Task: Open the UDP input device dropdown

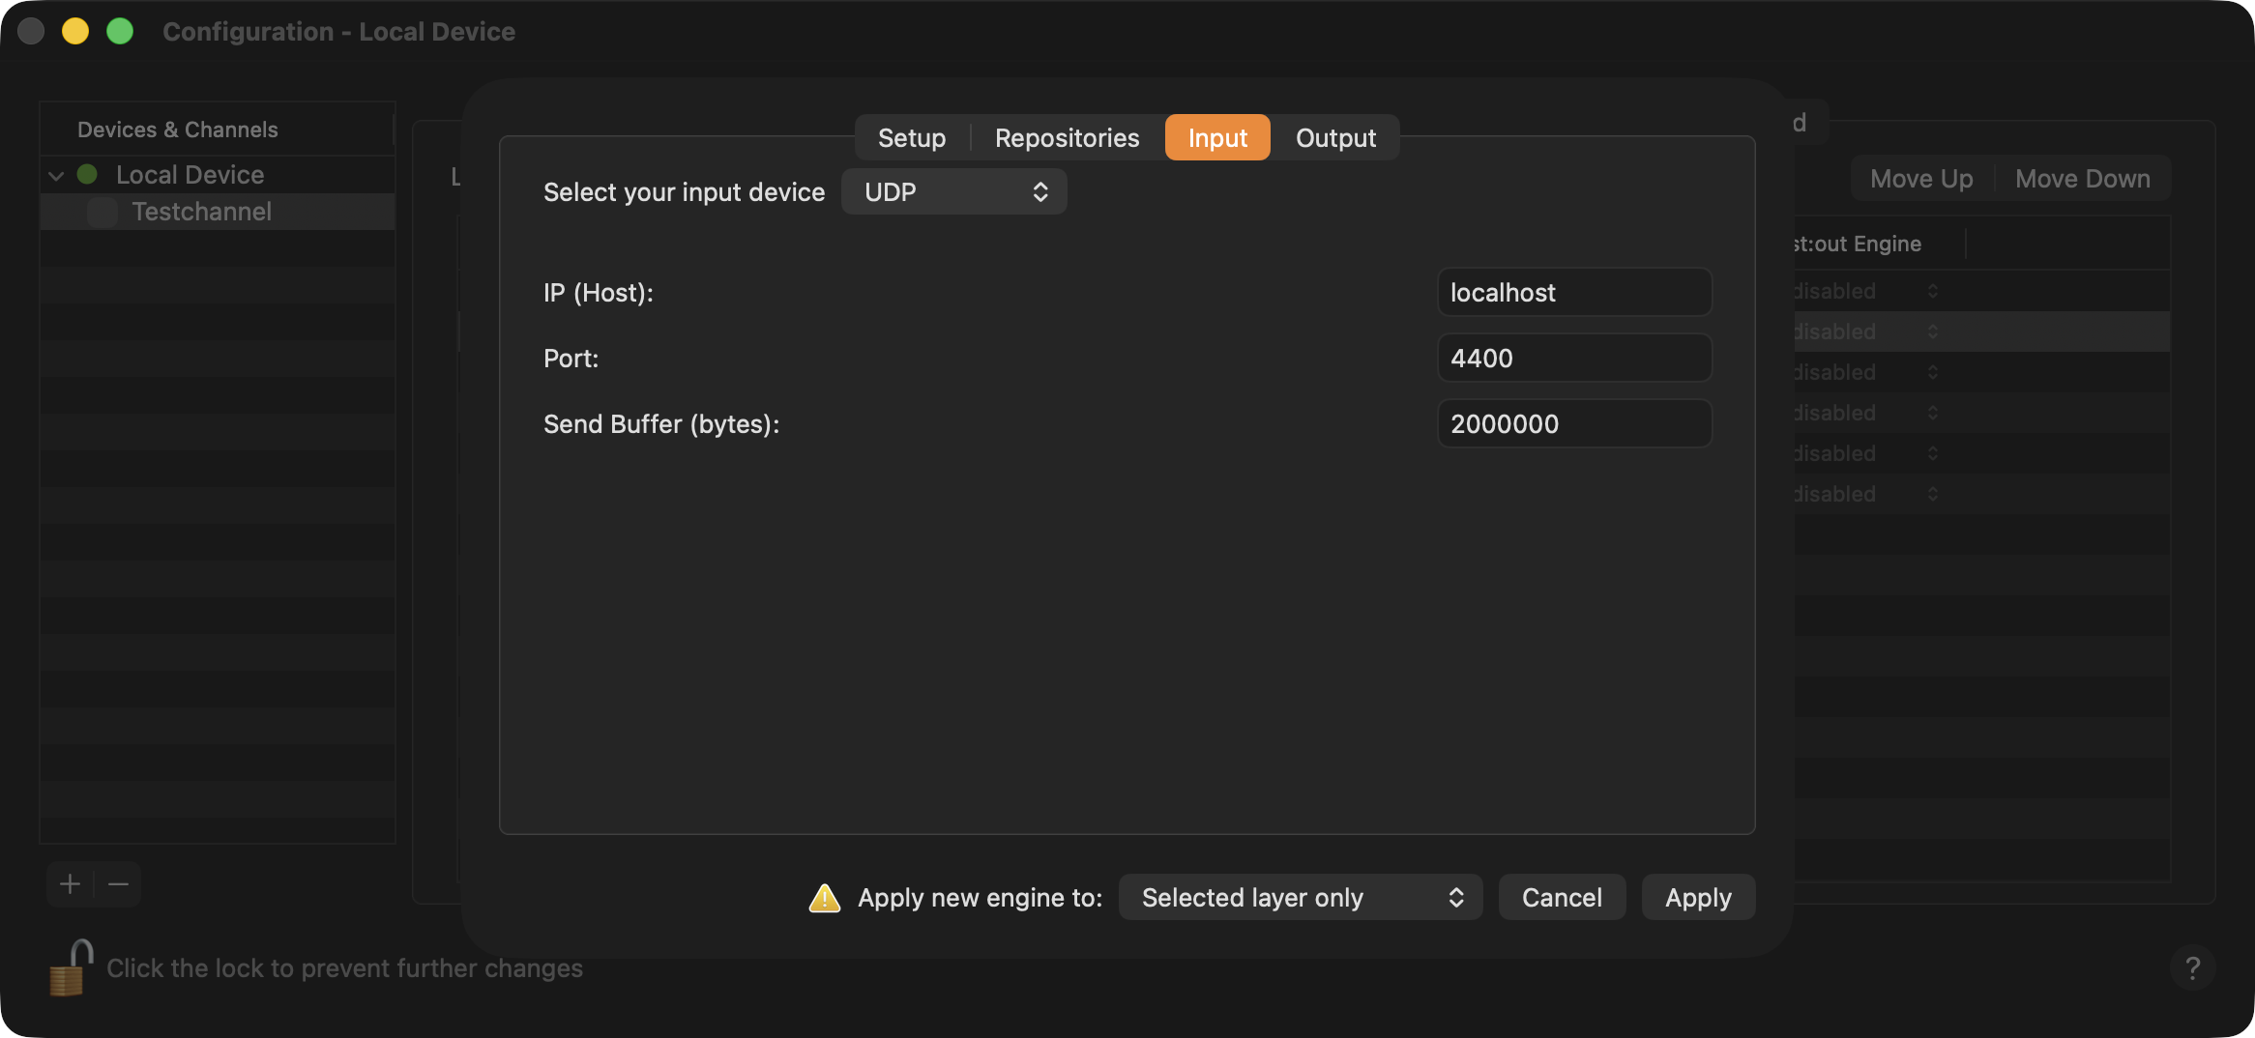Action: click(x=953, y=191)
